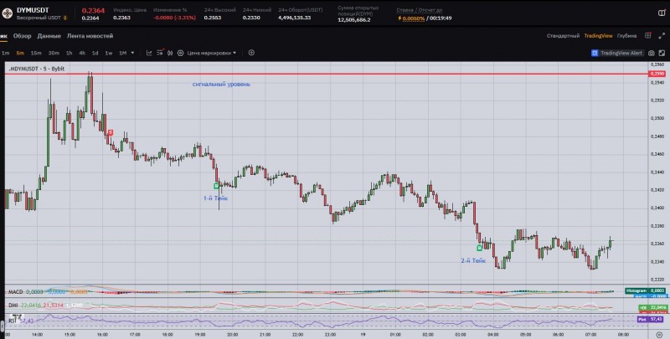Switch to Глубина depth chart

click(x=626, y=36)
